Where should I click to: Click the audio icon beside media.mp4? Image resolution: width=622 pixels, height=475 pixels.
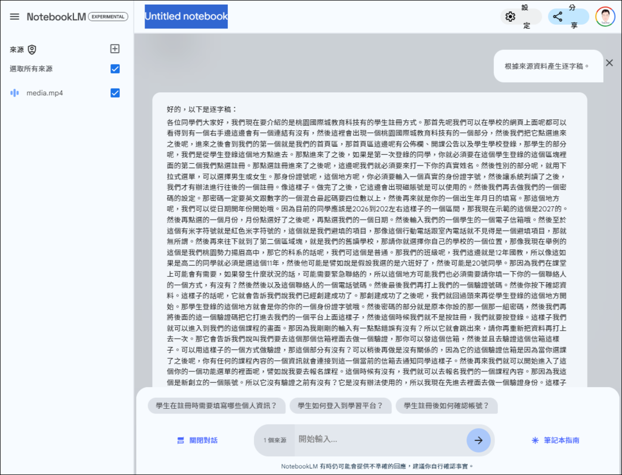point(15,93)
